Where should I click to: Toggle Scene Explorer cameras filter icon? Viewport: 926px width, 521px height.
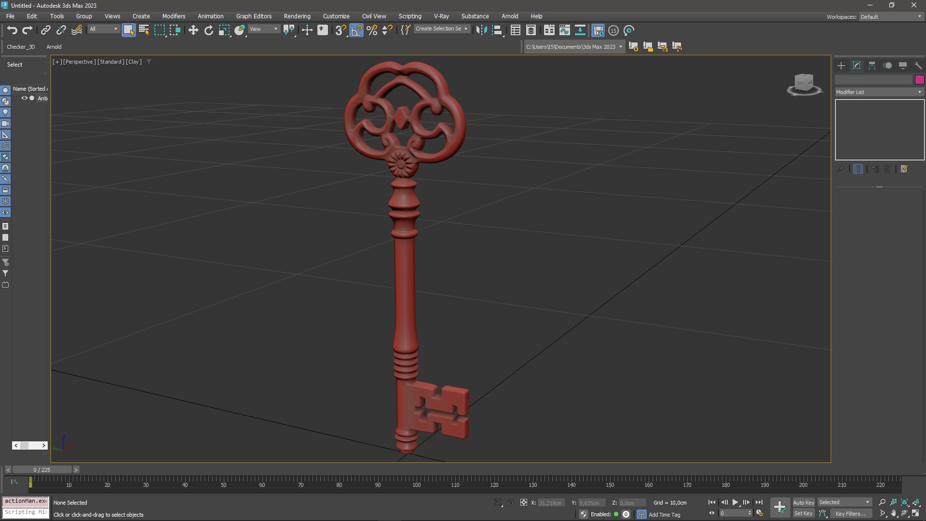(x=5, y=123)
